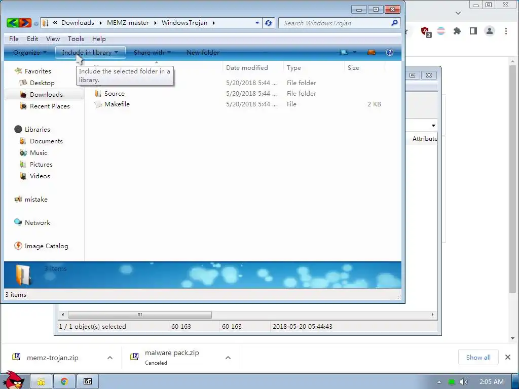Open Image Catalog in navigation pane
This screenshot has height=389, width=519.
tap(46, 246)
